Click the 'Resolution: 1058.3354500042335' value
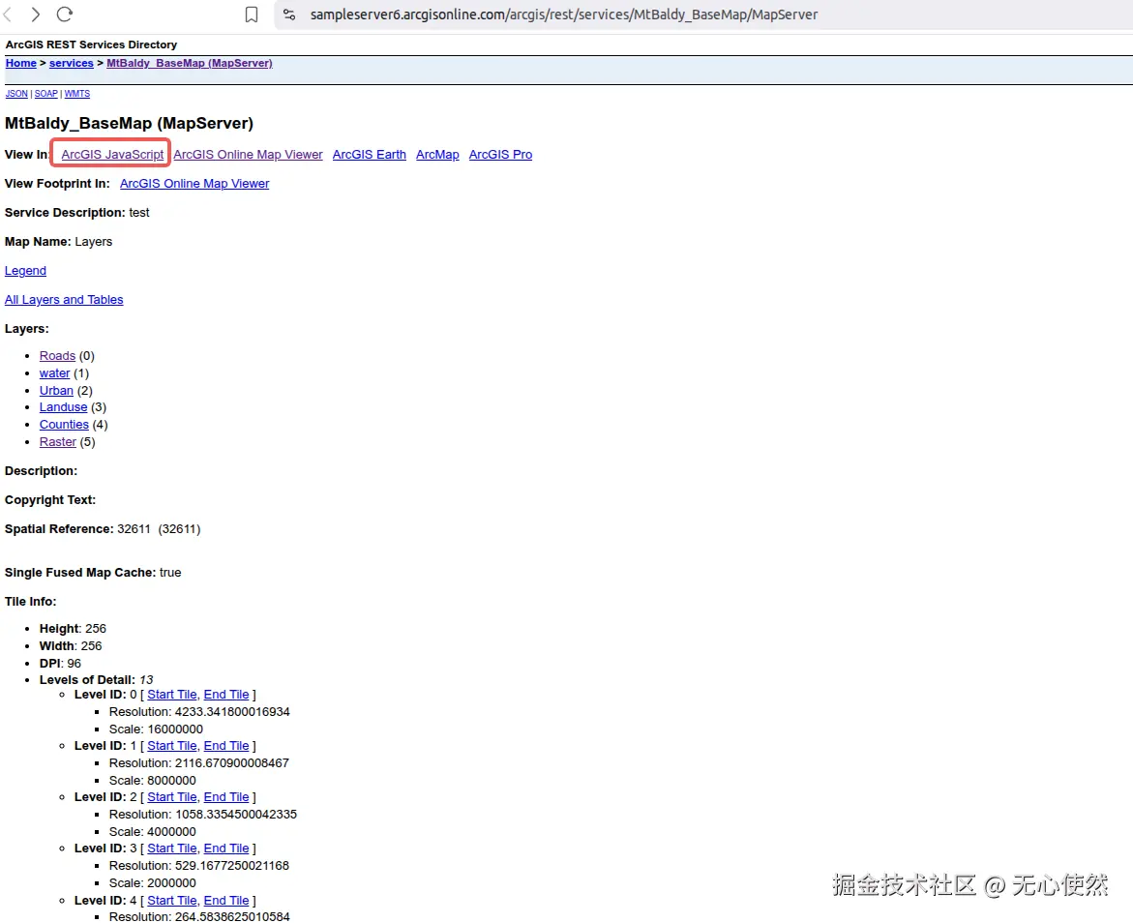The height and width of the screenshot is (923, 1133). pyautogui.click(x=203, y=814)
